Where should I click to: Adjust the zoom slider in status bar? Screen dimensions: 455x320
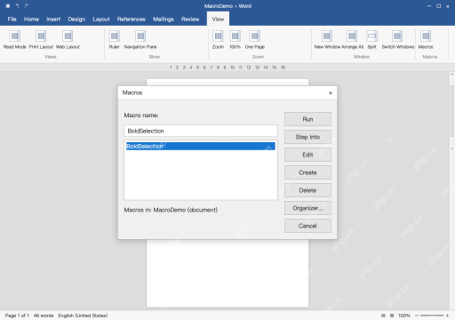coord(432,316)
